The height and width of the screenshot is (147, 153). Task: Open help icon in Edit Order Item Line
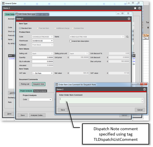click(x=129, y=19)
